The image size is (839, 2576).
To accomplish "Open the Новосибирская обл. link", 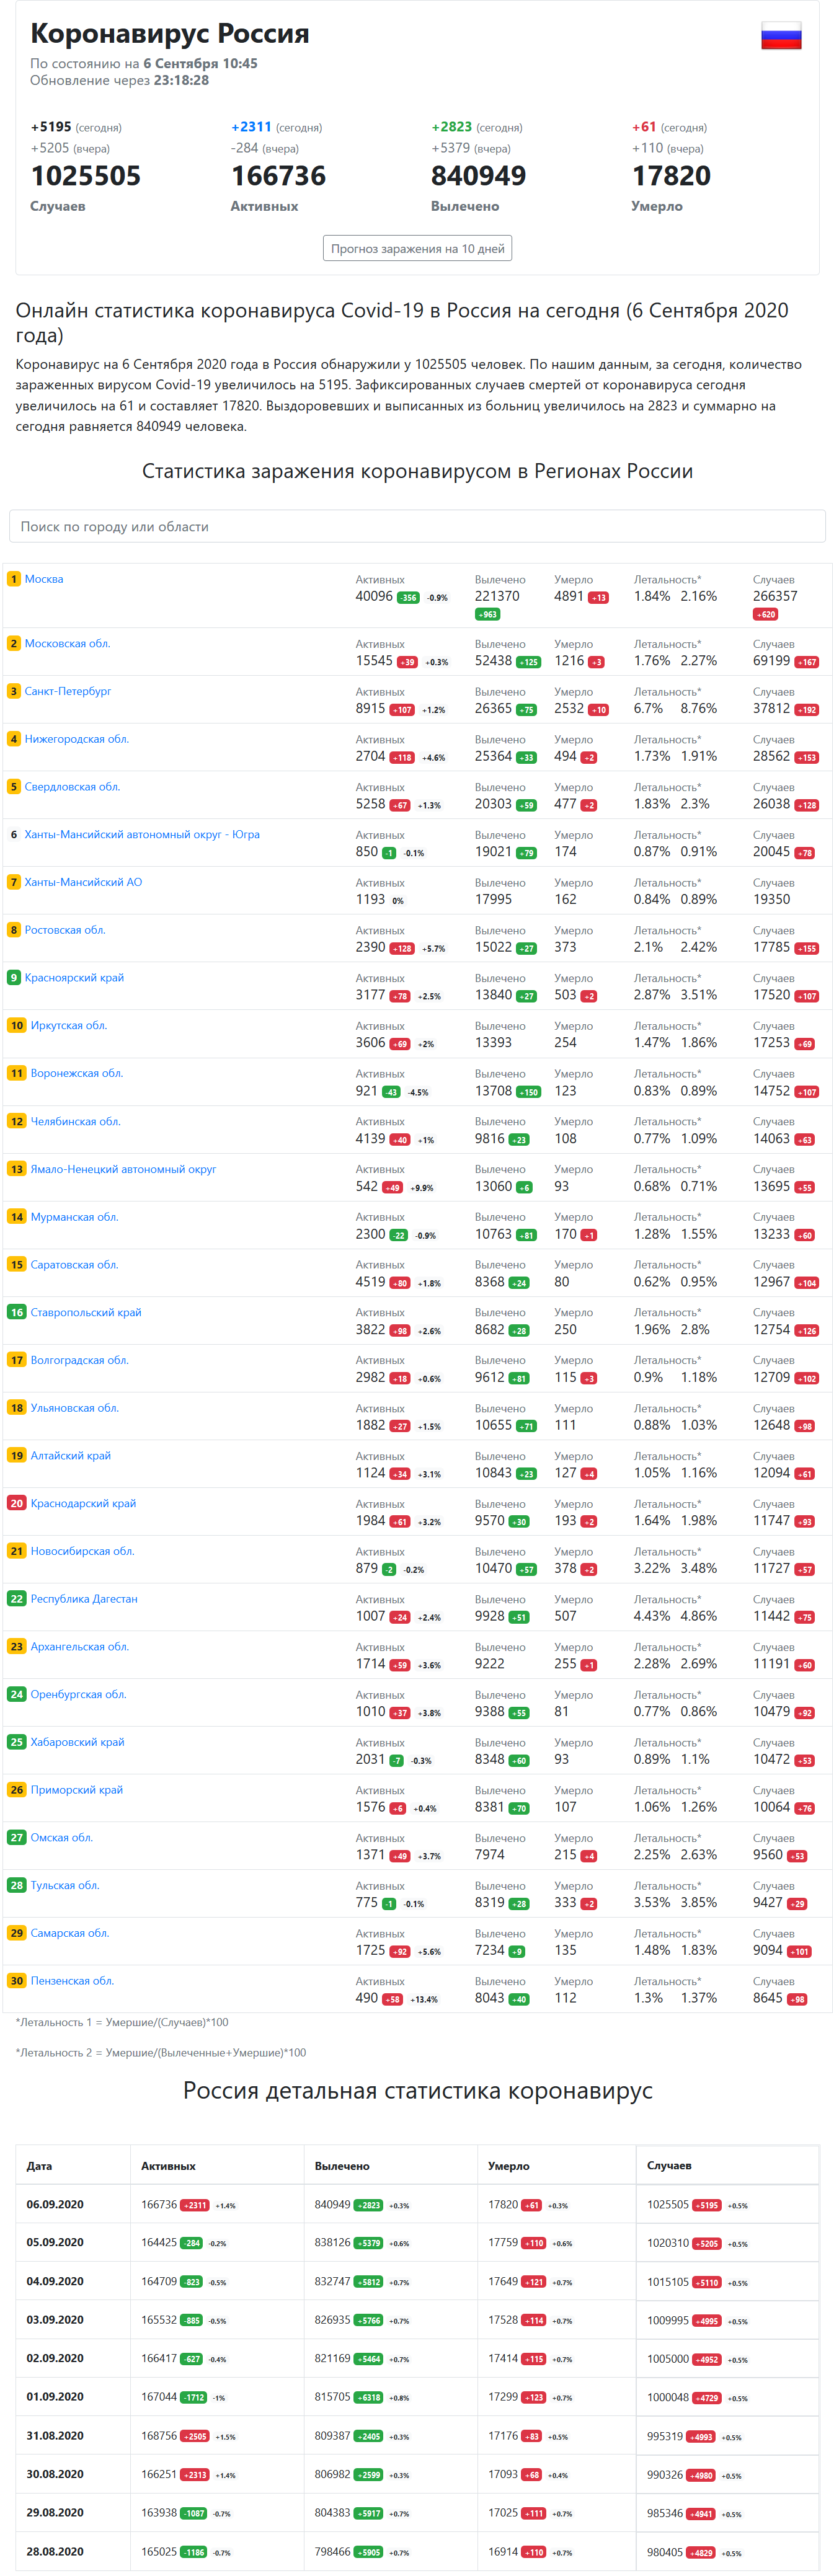I will [x=82, y=1551].
